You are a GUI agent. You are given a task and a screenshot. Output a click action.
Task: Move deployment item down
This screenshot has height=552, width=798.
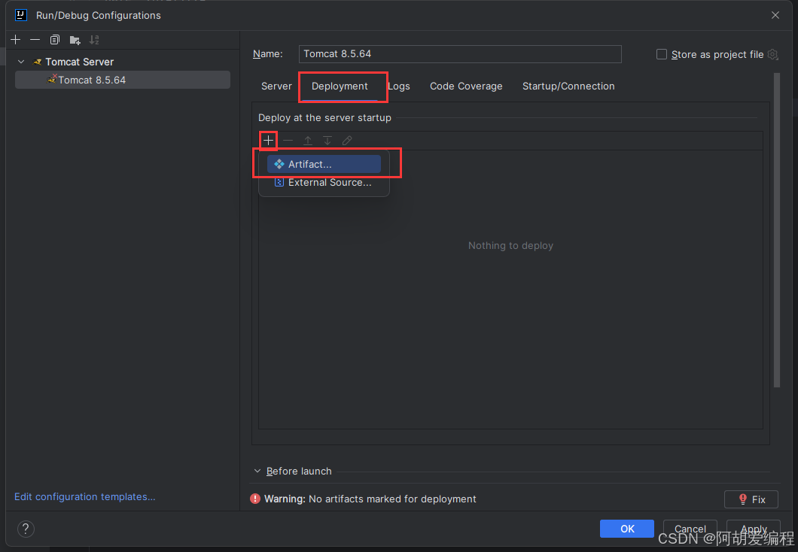coord(327,141)
